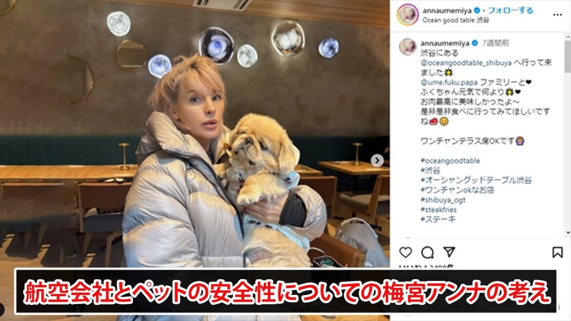This screenshot has width=571, height=321.
Task: Advance to the next photo in carousel
Action: [x=377, y=160]
